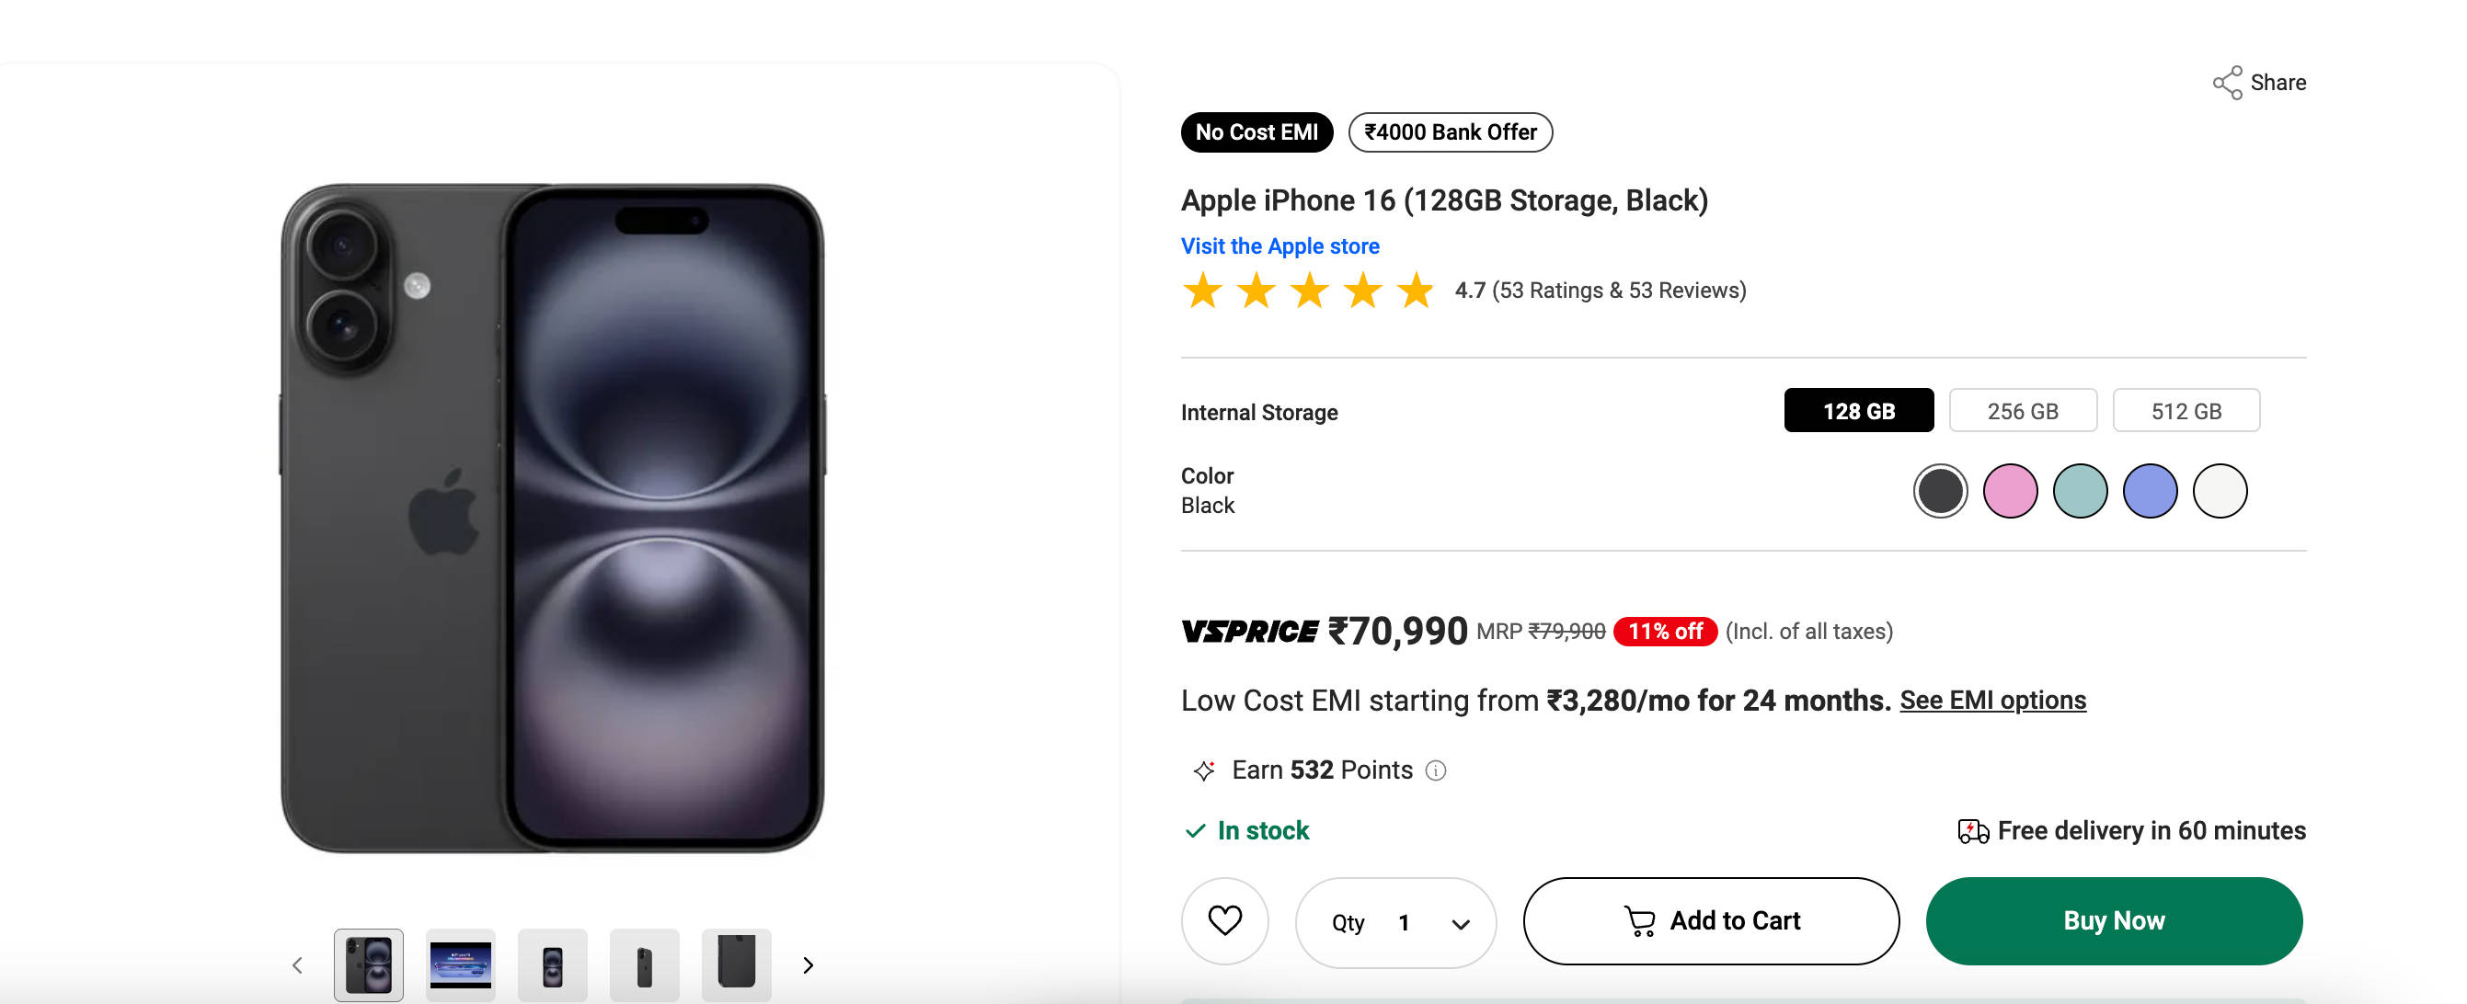This screenshot has height=1004, width=2467.
Task: Open the ₹4000 Bank Offer tag
Action: coord(1449,132)
